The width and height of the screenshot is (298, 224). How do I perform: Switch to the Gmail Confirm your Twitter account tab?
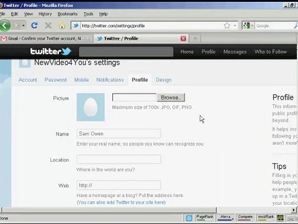[x=46, y=39]
